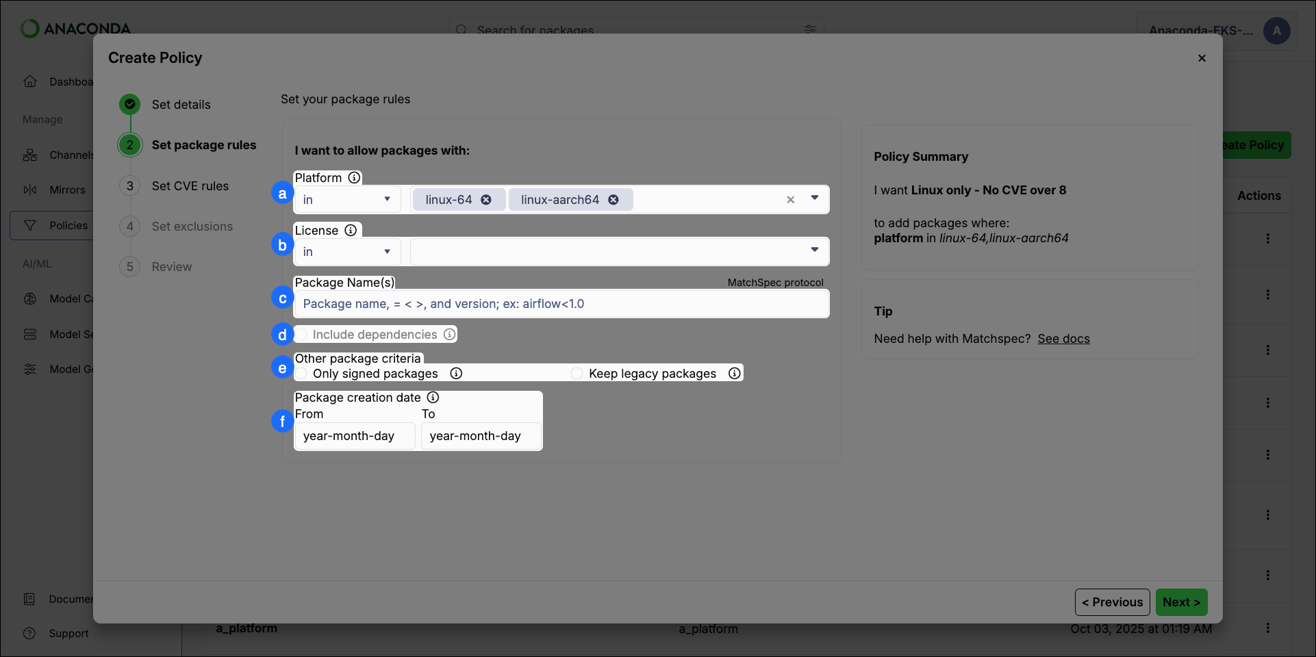Click the Next button
Screen dimensions: 1316x657
(x=1180, y=602)
